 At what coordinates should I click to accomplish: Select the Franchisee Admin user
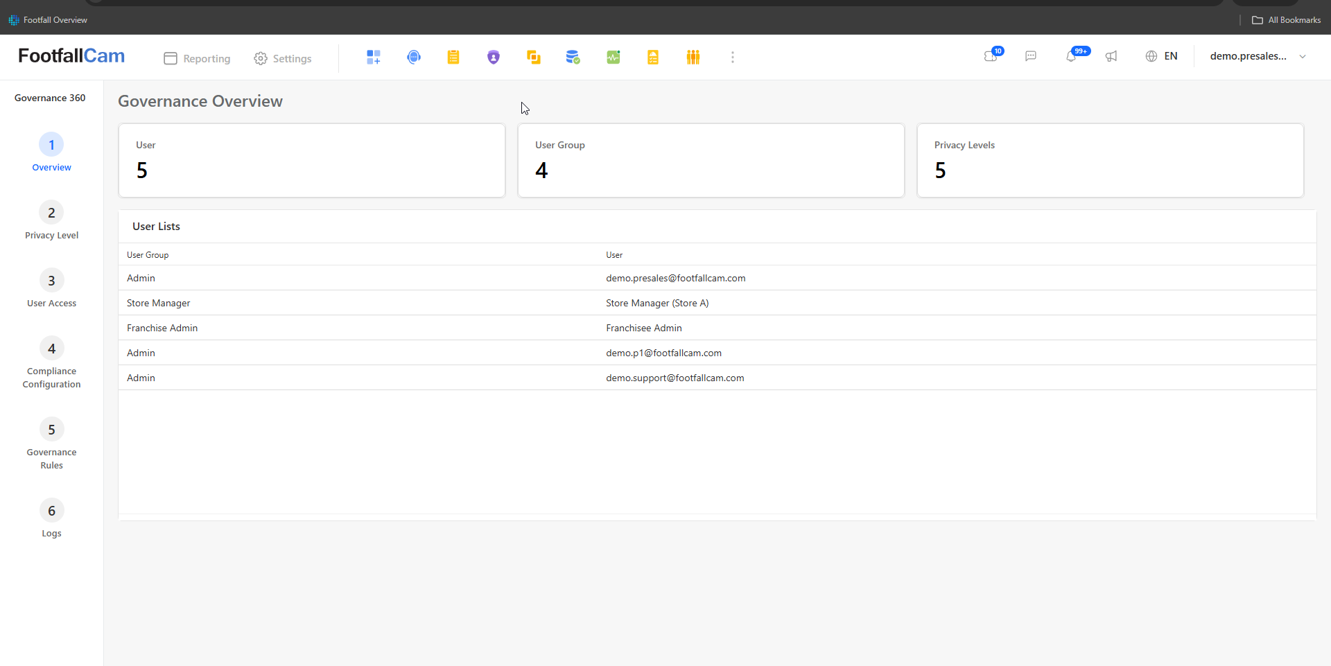[644, 328]
